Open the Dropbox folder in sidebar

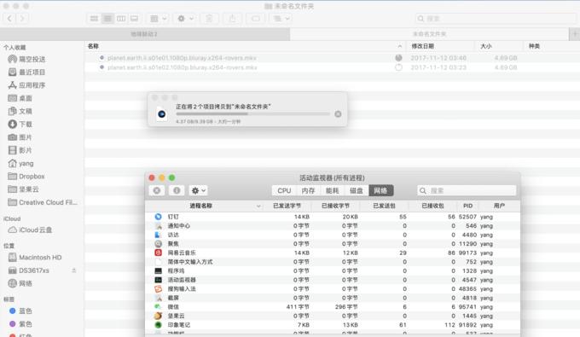(x=26, y=177)
